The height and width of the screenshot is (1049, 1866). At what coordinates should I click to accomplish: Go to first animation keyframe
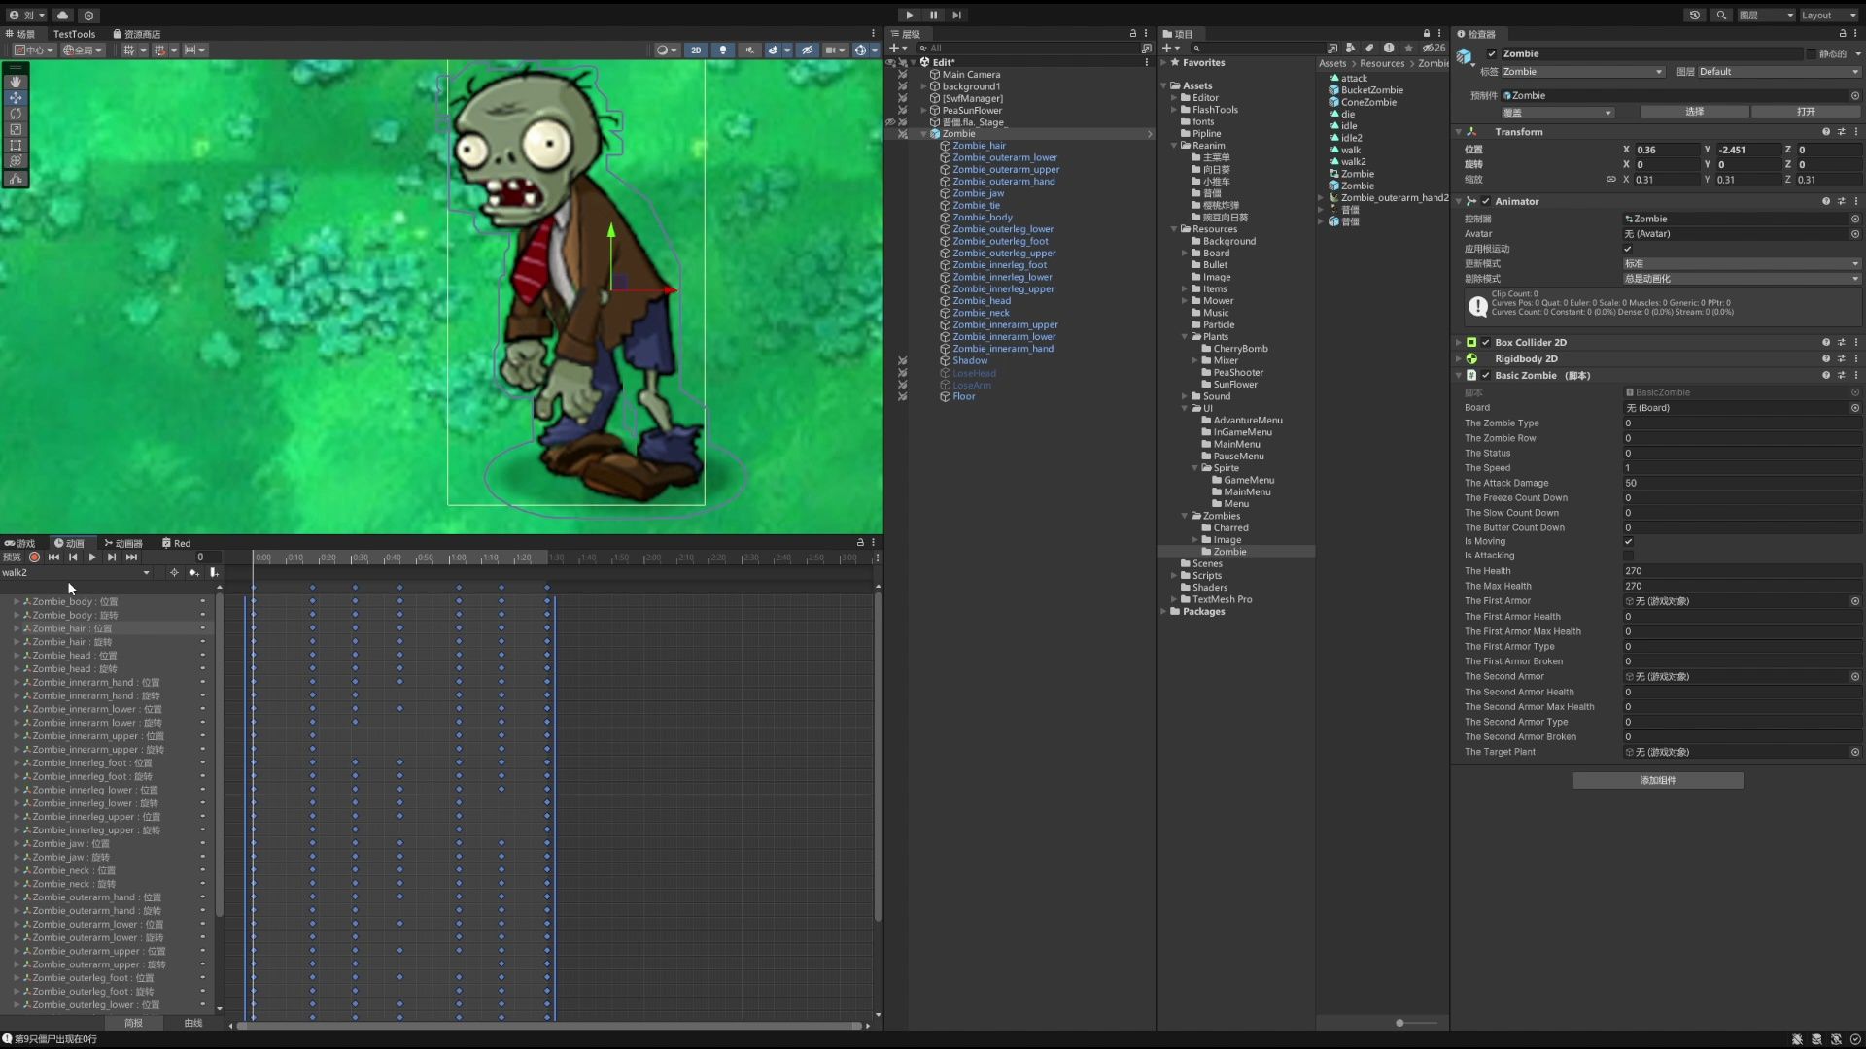point(53,558)
